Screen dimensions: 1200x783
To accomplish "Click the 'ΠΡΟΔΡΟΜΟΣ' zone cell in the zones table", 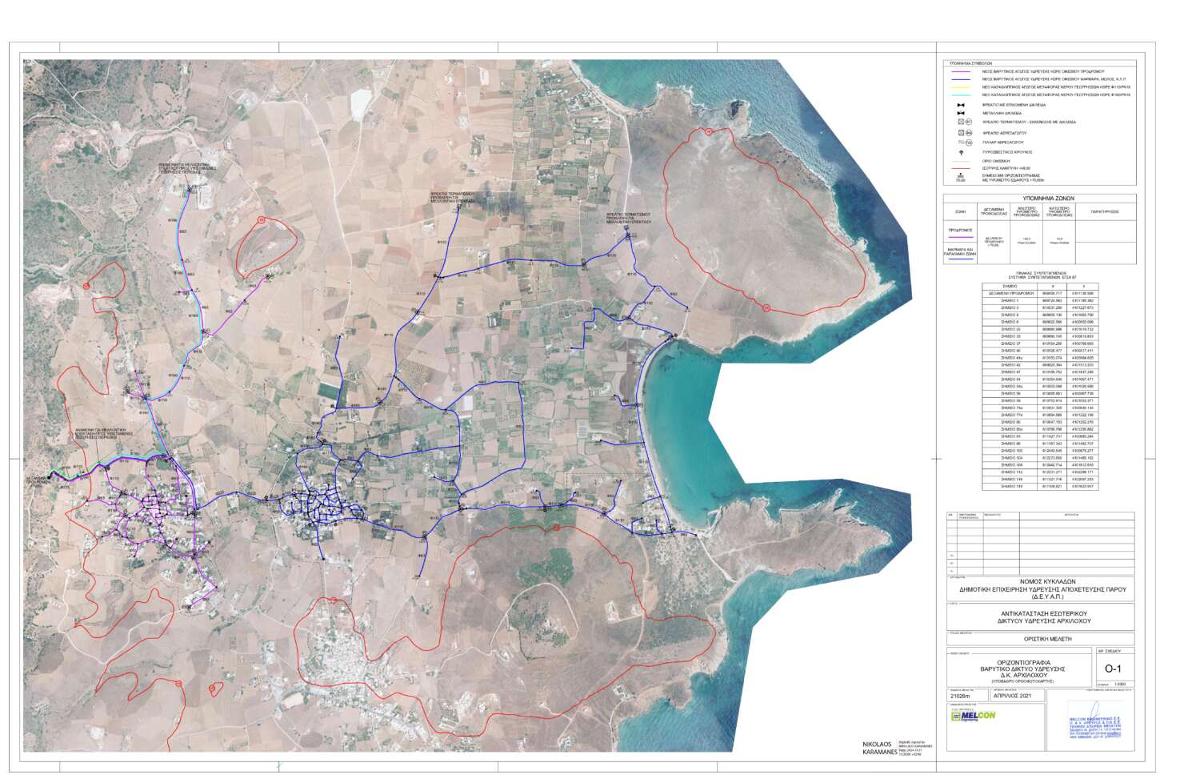I will click(x=960, y=230).
